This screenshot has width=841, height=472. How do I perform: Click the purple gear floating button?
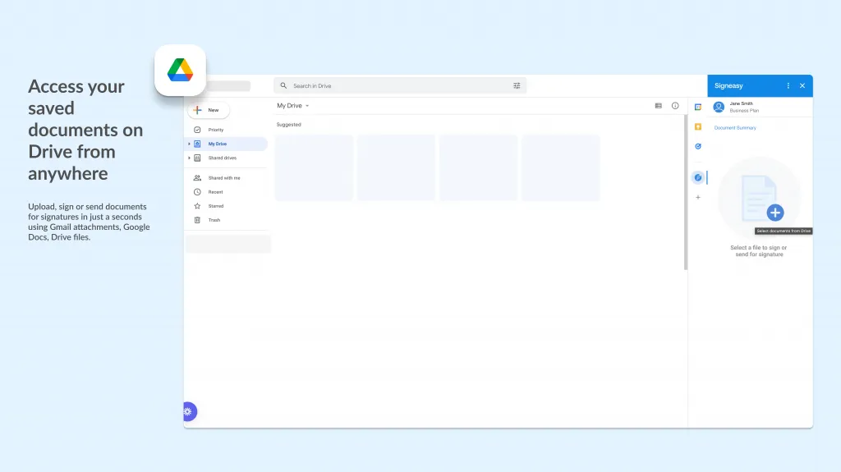tap(190, 411)
